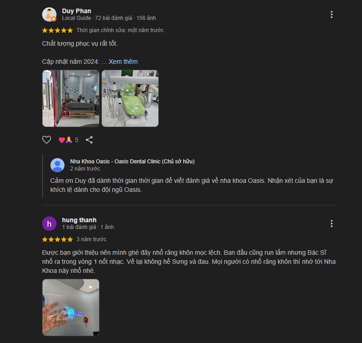Click the Oasis Dental Clinic owner avatar

(57, 165)
